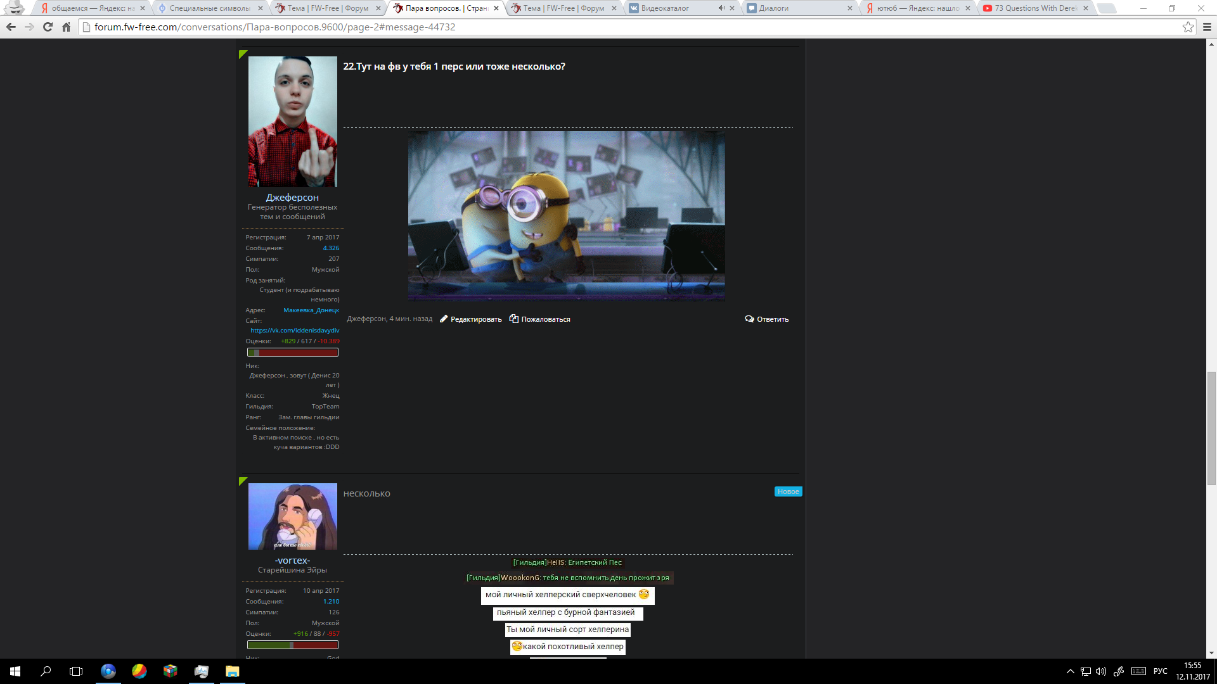
Task: Click the browser forward arrow
Action: point(29,27)
